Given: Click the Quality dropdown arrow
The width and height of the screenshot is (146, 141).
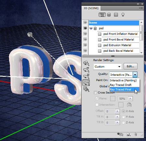Looking at the screenshot, I should click(135, 75).
